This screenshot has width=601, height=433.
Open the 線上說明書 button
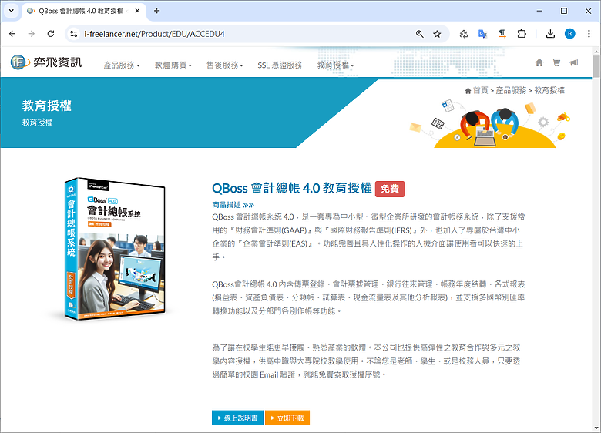[237, 418]
